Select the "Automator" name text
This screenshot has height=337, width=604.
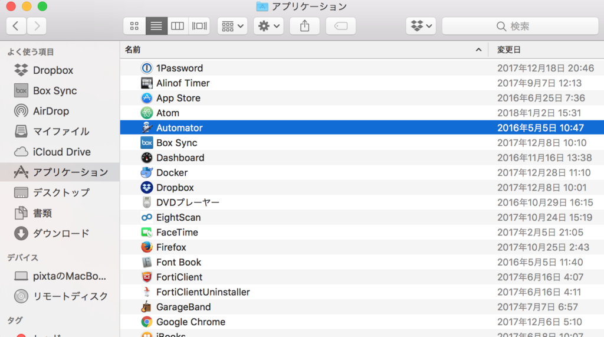(179, 127)
